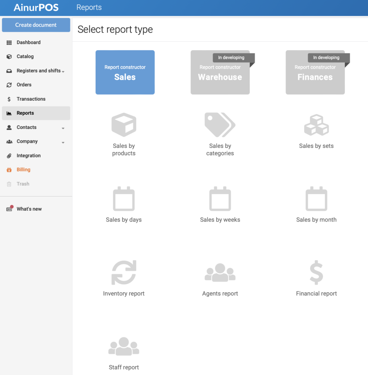Viewport: 368px width, 375px height.
Task: Open the Catalog menu item
Action: pyautogui.click(x=36, y=56)
